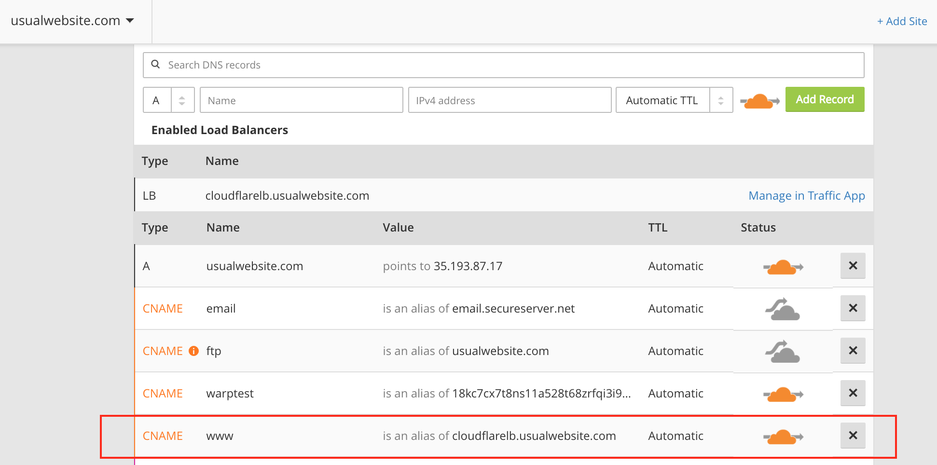937x465 pixels.
Task: Toggle grey cloud for email CNAME
Action: coord(782,309)
